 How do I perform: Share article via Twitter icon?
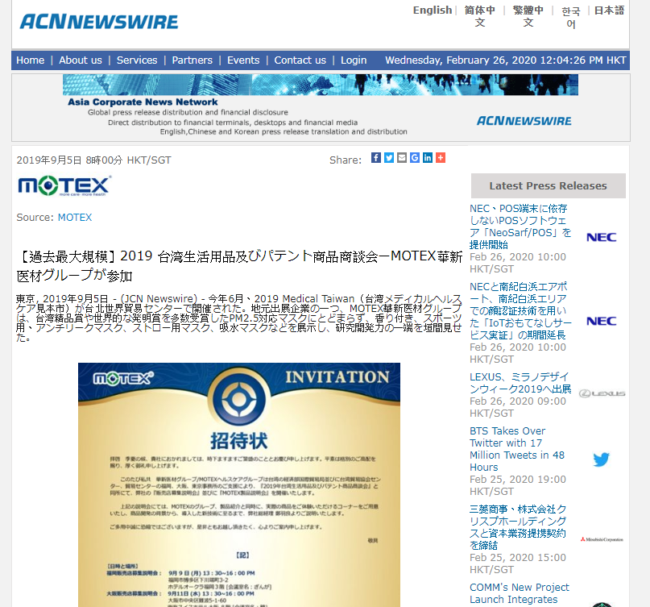tap(389, 158)
